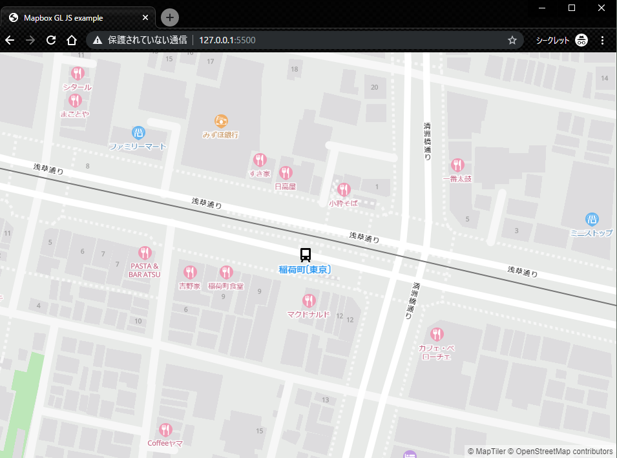This screenshot has height=458, width=617.
Task: Select the みずほ銀行 bank marker
Action: [221, 121]
